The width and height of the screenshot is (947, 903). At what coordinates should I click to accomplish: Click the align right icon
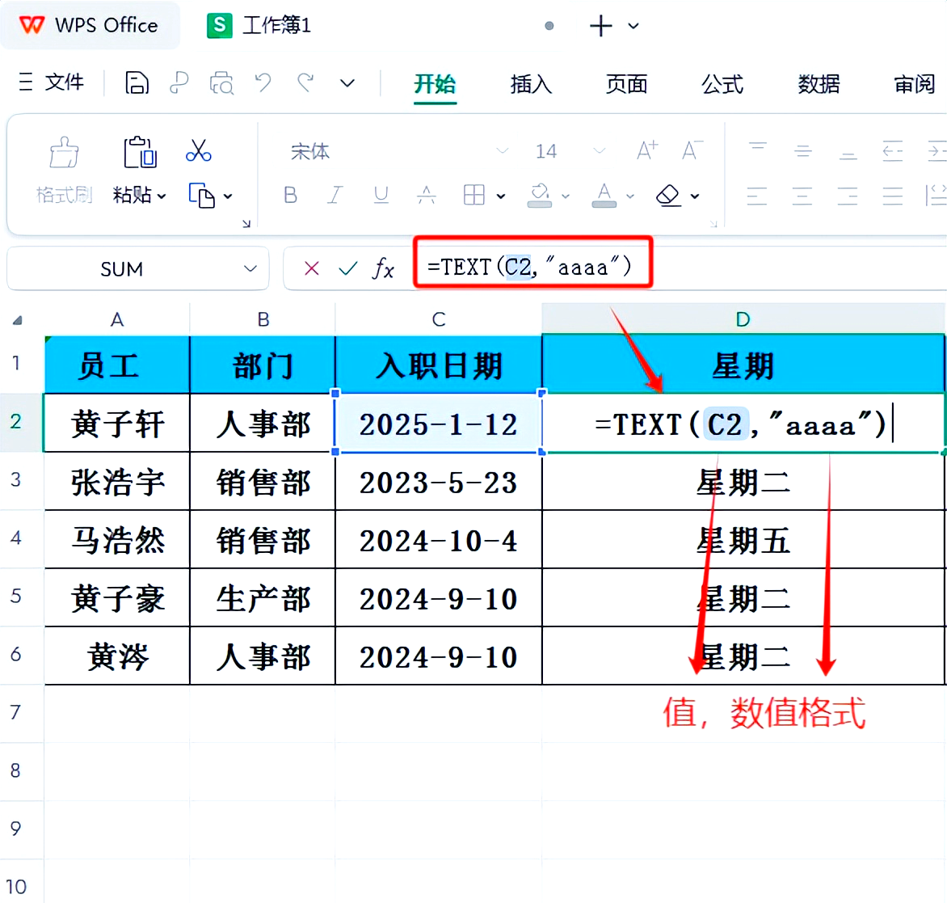pos(848,196)
